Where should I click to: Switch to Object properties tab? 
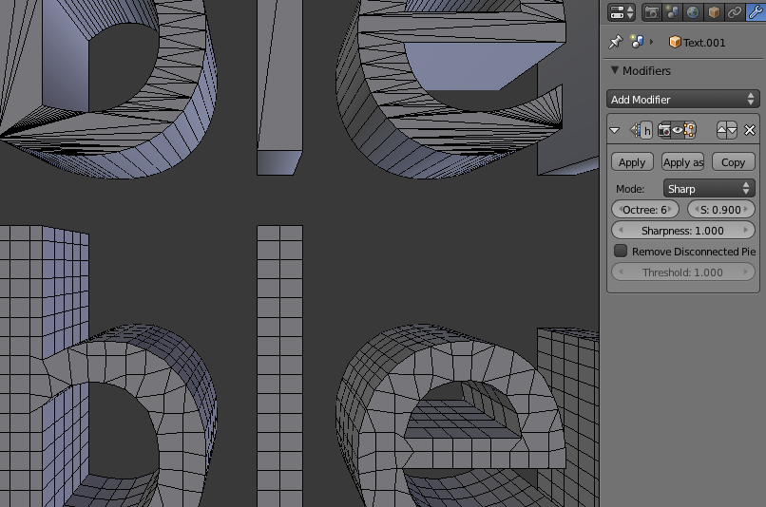pos(714,12)
